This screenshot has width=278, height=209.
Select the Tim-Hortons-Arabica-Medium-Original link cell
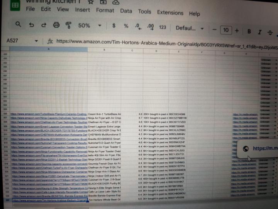pyautogui.click(x=50, y=200)
